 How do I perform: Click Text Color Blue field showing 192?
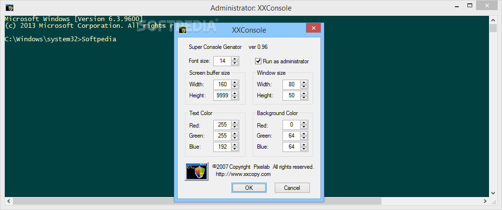pos(223,147)
